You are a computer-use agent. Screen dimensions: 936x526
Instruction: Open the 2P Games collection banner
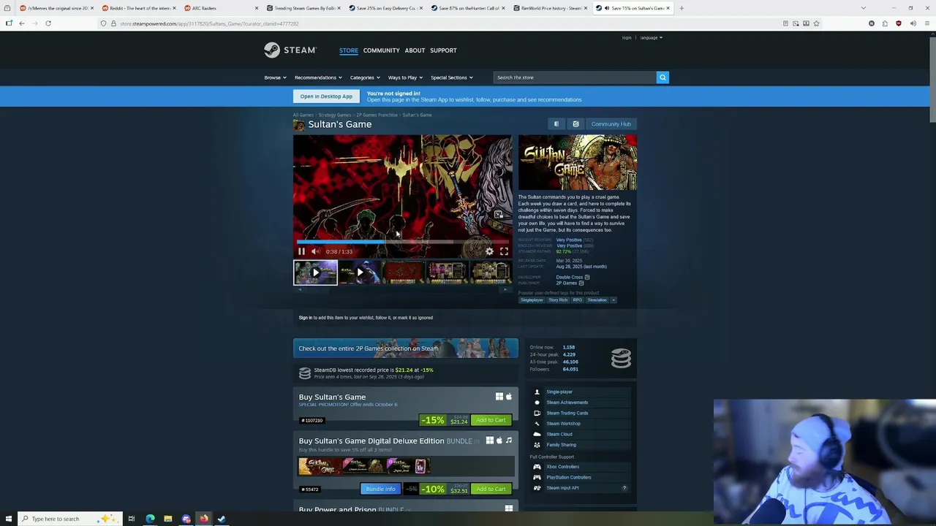point(406,348)
